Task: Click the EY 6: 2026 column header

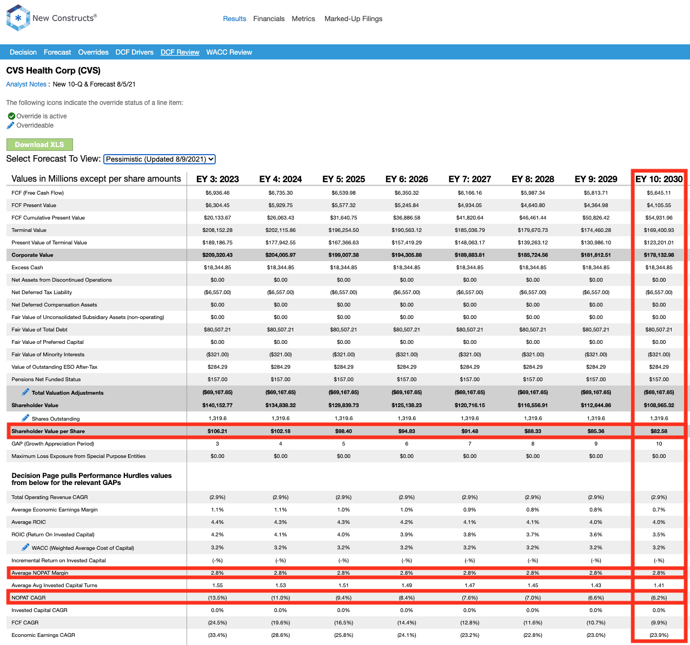Action: [407, 179]
